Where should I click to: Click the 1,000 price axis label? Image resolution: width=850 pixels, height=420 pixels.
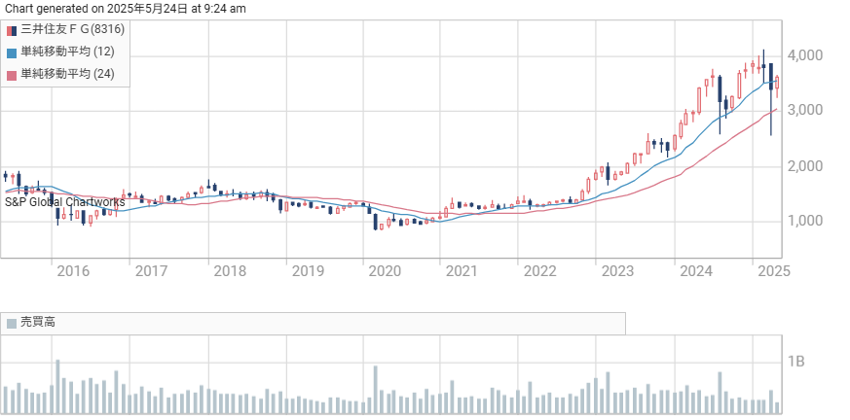pos(804,221)
